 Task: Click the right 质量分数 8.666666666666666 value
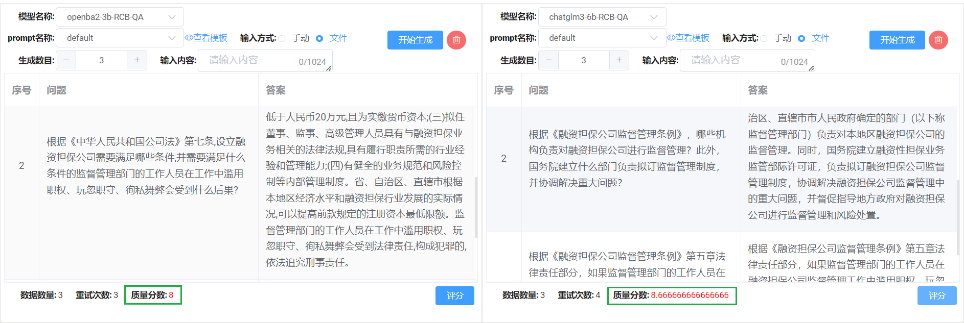click(x=690, y=295)
